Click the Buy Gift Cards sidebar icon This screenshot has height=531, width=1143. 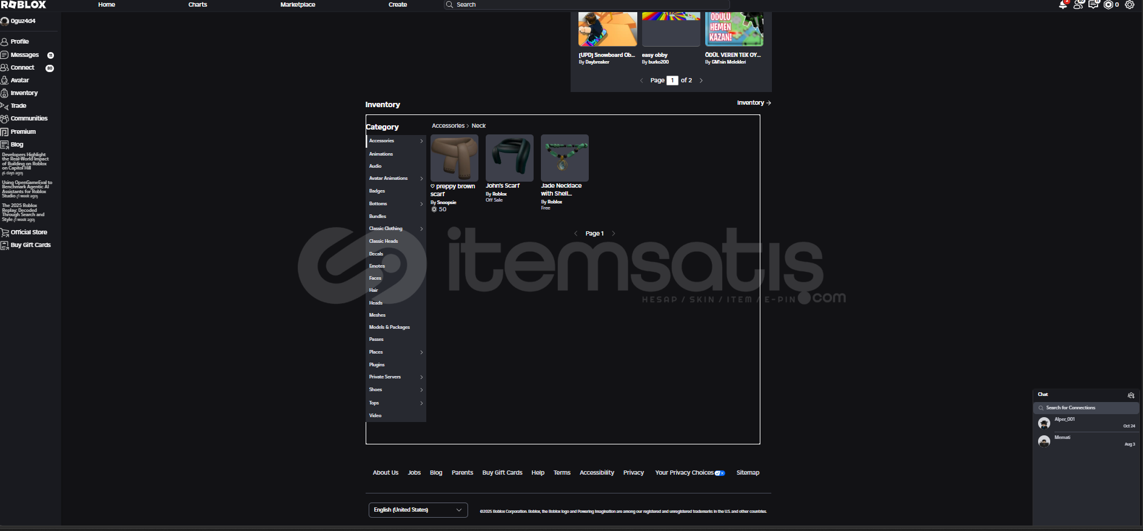click(4, 245)
